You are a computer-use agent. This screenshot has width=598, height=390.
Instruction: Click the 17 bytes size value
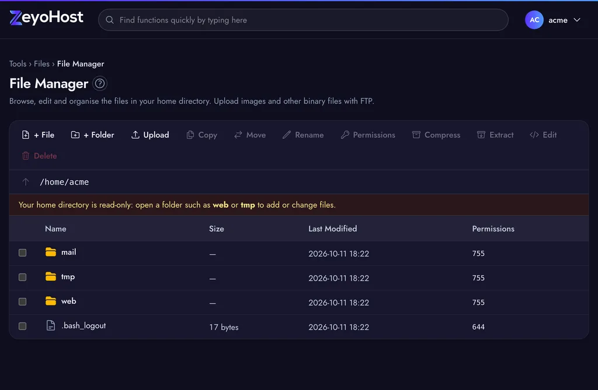pyautogui.click(x=224, y=327)
